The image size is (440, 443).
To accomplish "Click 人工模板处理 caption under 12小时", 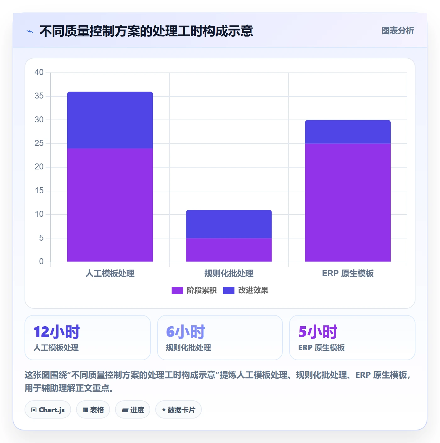I will (56, 348).
